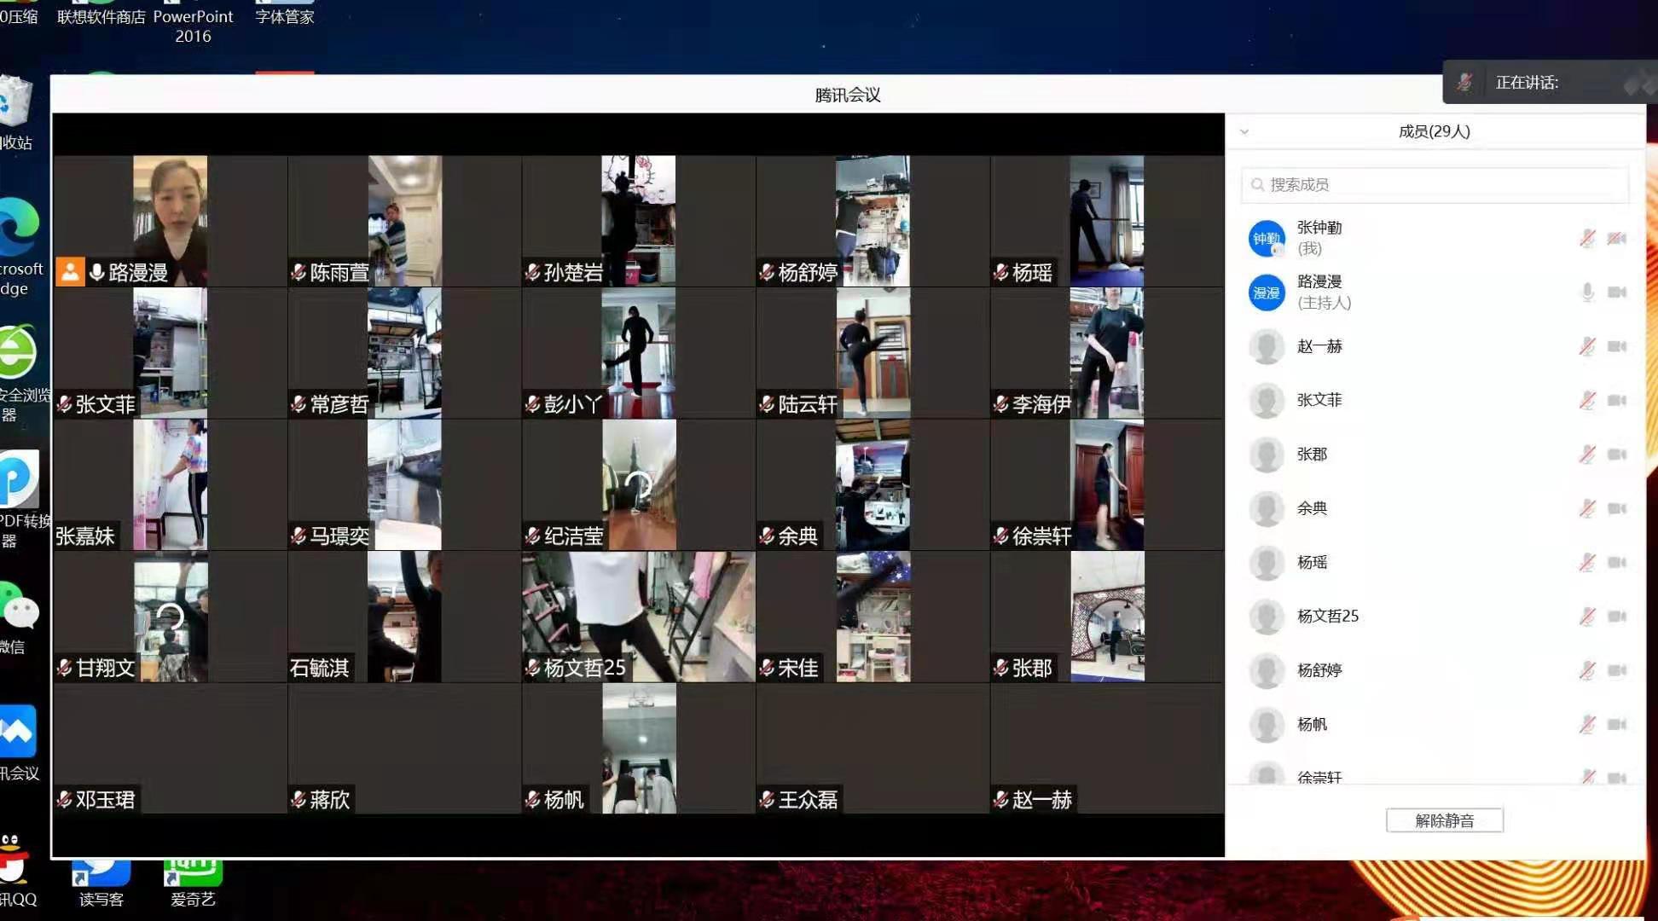The image size is (1658, 921).
Task: Toggle camera icon for 张钟勤 in member list
Action: point(1616,239)
